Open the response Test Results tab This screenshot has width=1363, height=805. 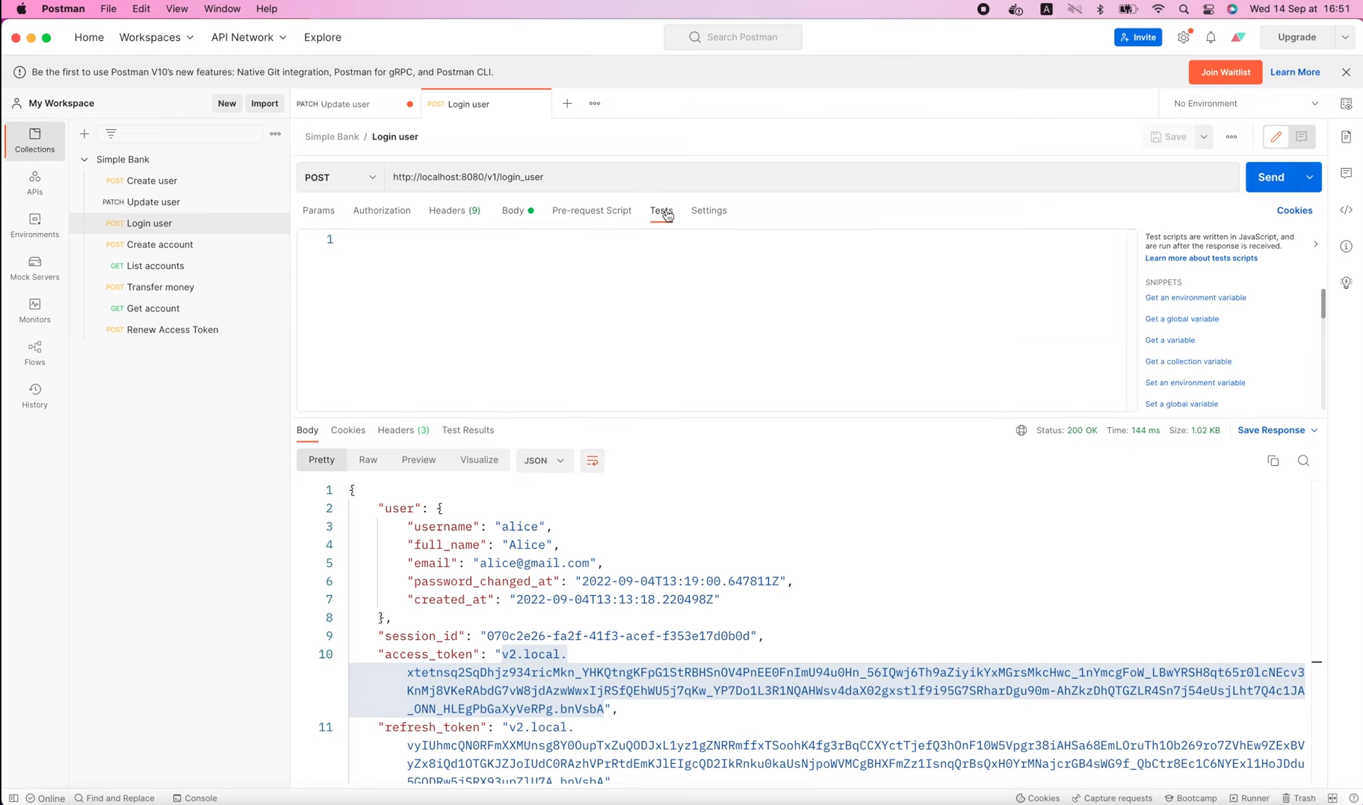(x=468, y=430)
